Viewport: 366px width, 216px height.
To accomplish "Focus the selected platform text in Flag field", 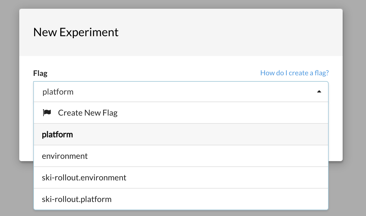I will point(58,92).
